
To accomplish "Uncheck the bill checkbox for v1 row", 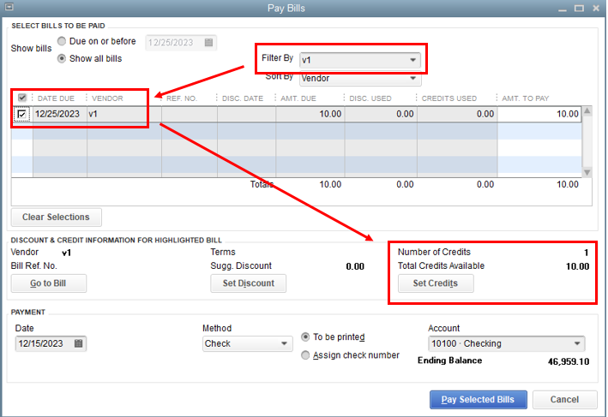I will 21,114.
